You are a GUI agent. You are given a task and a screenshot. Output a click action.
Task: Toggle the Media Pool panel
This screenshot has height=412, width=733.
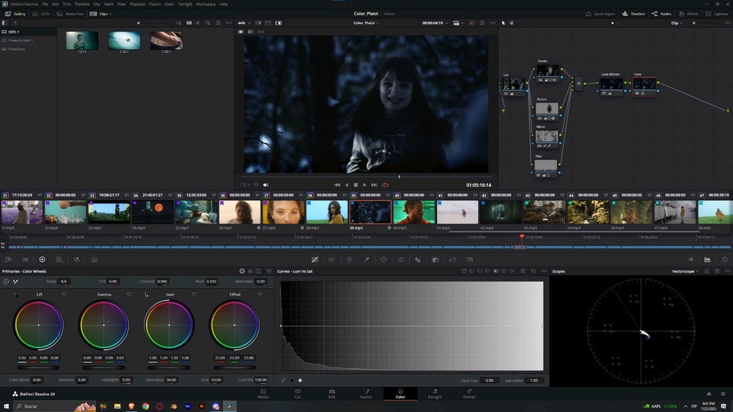pos(70,13)
